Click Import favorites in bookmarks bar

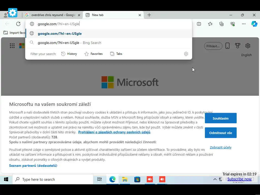pos(14,33)
